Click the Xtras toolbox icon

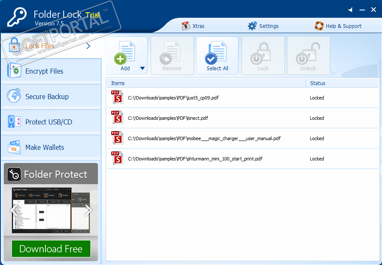(185, 26)
